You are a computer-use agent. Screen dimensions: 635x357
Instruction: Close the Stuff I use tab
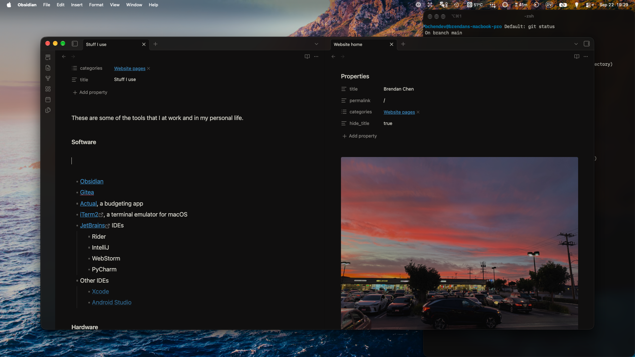[x=144, y=44]
